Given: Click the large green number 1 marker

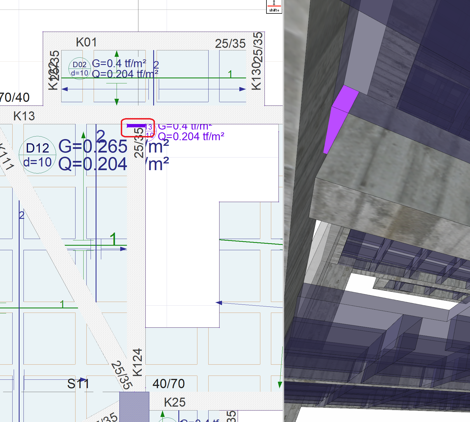Looking at the screenshot, I should [113, 239].
